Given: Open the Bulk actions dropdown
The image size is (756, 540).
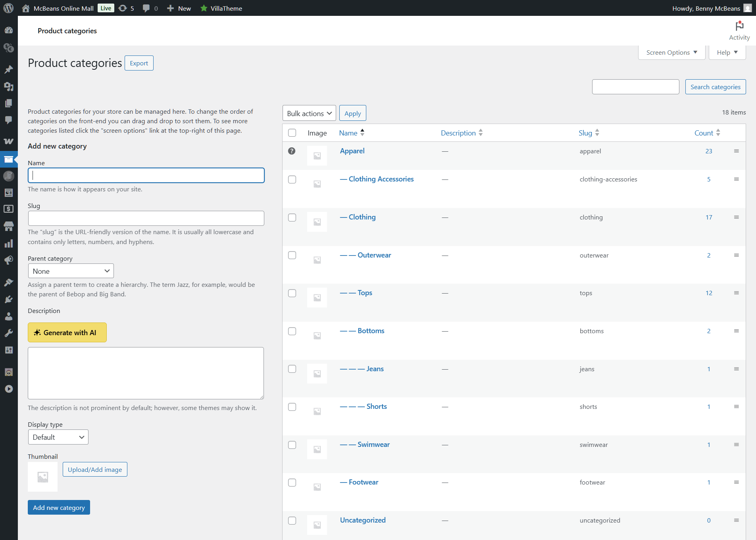Looking at the screenshot, I should [309, 113].
